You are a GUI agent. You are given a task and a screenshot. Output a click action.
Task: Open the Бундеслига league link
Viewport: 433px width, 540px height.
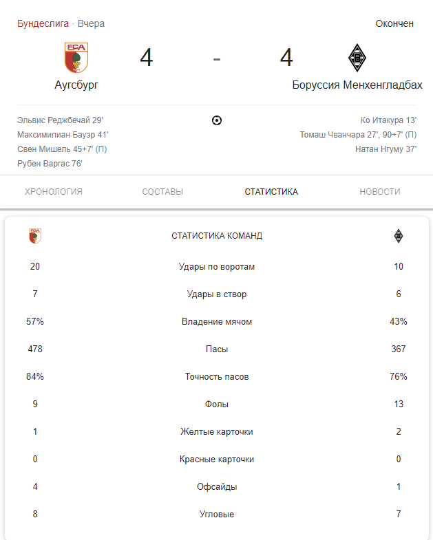point(43,23)
